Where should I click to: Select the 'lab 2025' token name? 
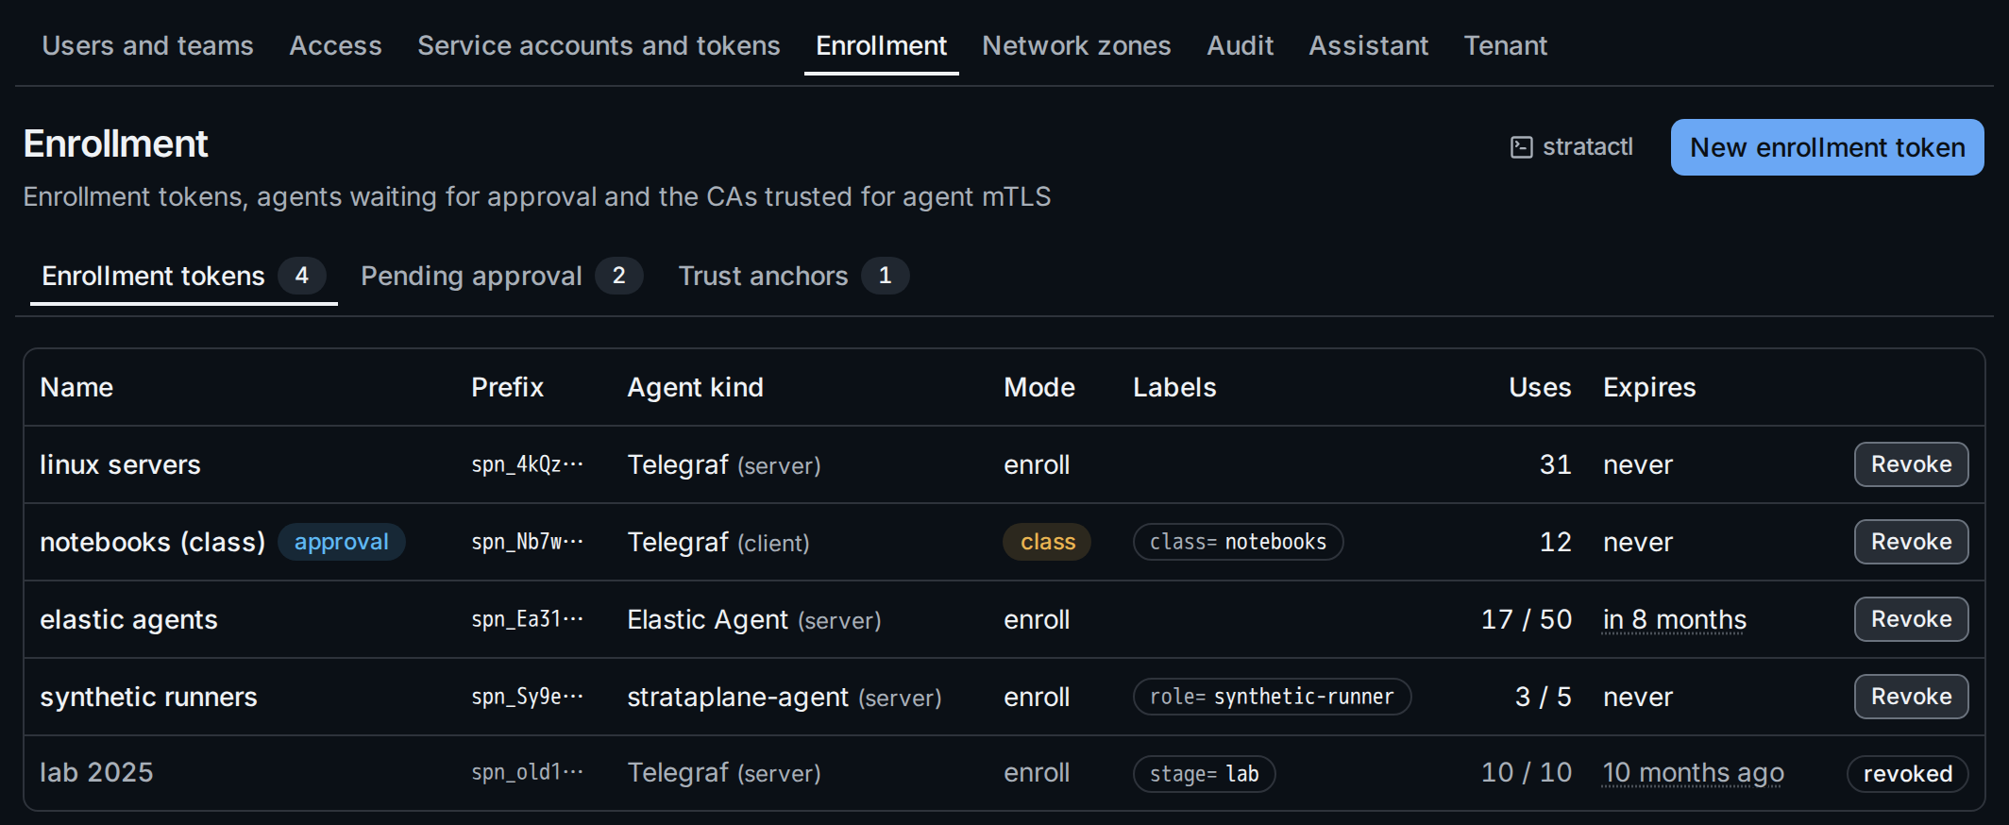point(96,772)
